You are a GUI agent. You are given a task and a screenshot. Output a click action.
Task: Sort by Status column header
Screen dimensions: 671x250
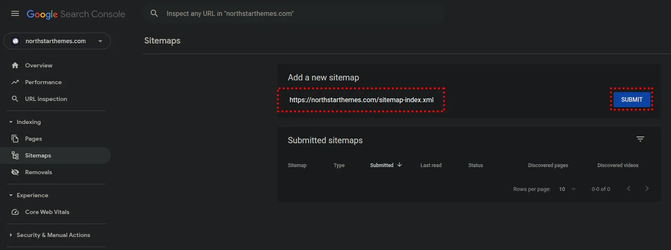coord(475,165)
